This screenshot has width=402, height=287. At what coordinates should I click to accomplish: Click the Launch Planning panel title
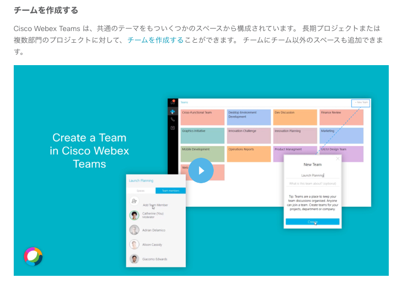[x=141, y=181]
